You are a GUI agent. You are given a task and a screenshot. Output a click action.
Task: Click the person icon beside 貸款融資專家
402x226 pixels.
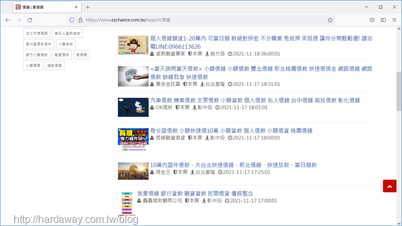(152, 54)
